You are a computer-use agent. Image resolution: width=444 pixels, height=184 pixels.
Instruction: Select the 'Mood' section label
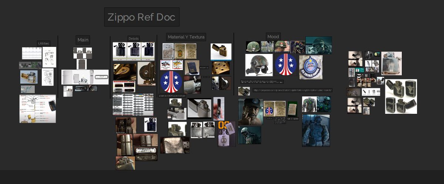click(x=273, y=37)
